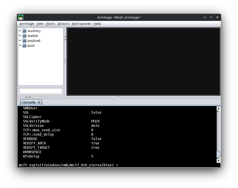Click the auxiliary folder icon
Viewport: 238px width, 188px height.
[x=25, y=31]
